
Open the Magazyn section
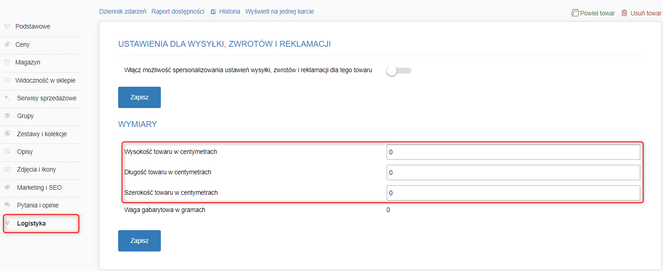pos(28,62)
